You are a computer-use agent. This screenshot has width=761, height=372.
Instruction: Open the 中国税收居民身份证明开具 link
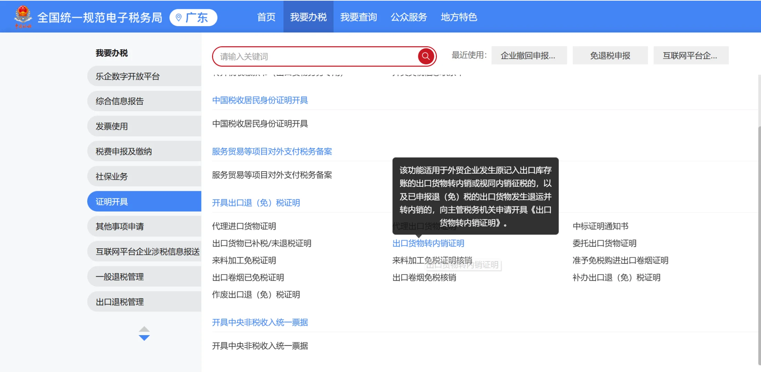[260, 100]
